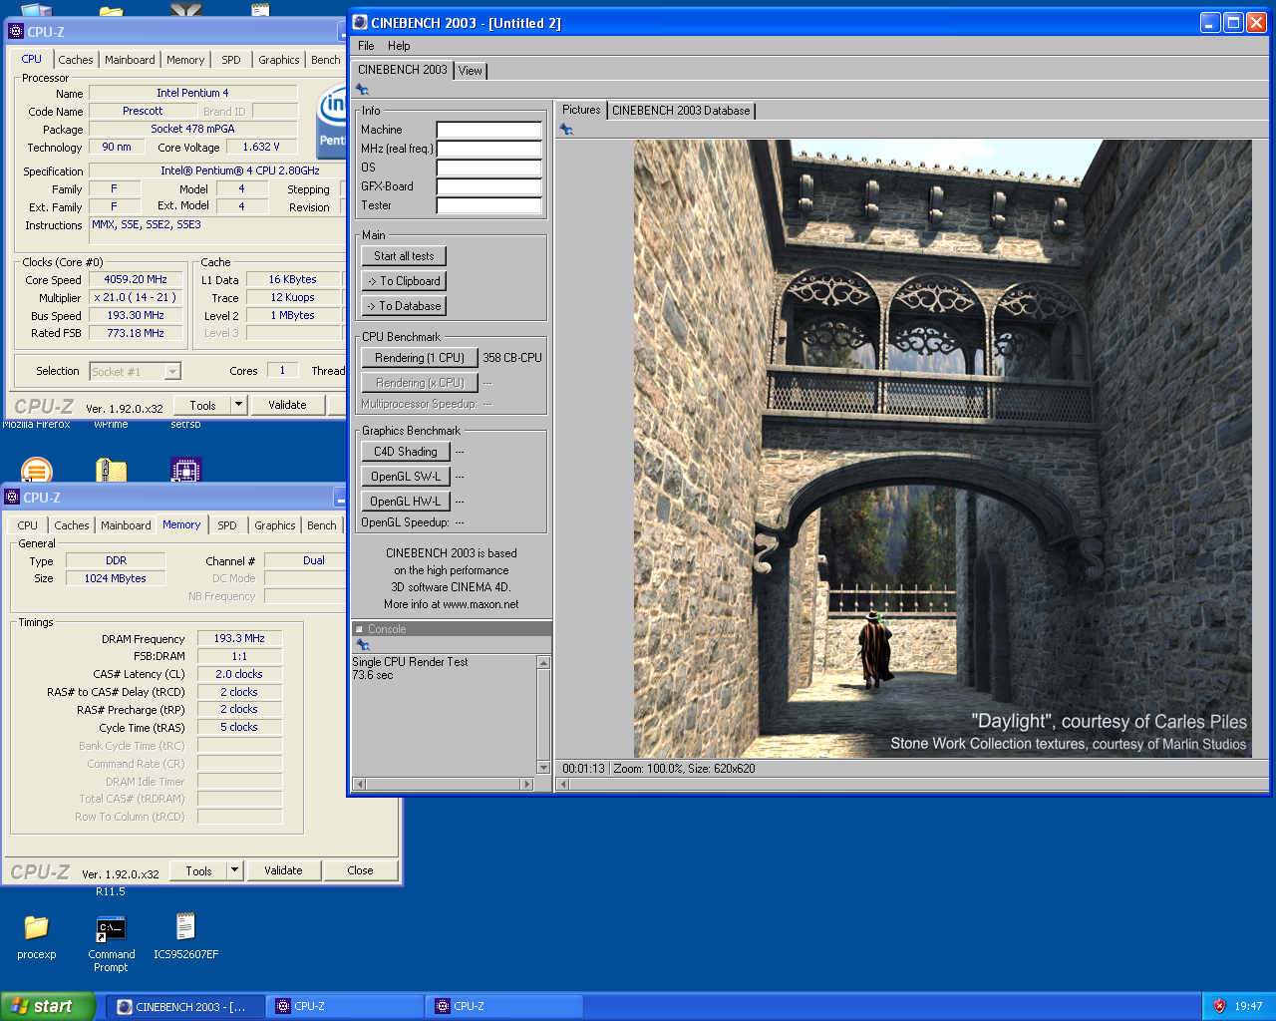This screenshot has height=1021, width=1276.
Task: Open the Caches tab in upper CPU-Z
Action: pos(76,60)
